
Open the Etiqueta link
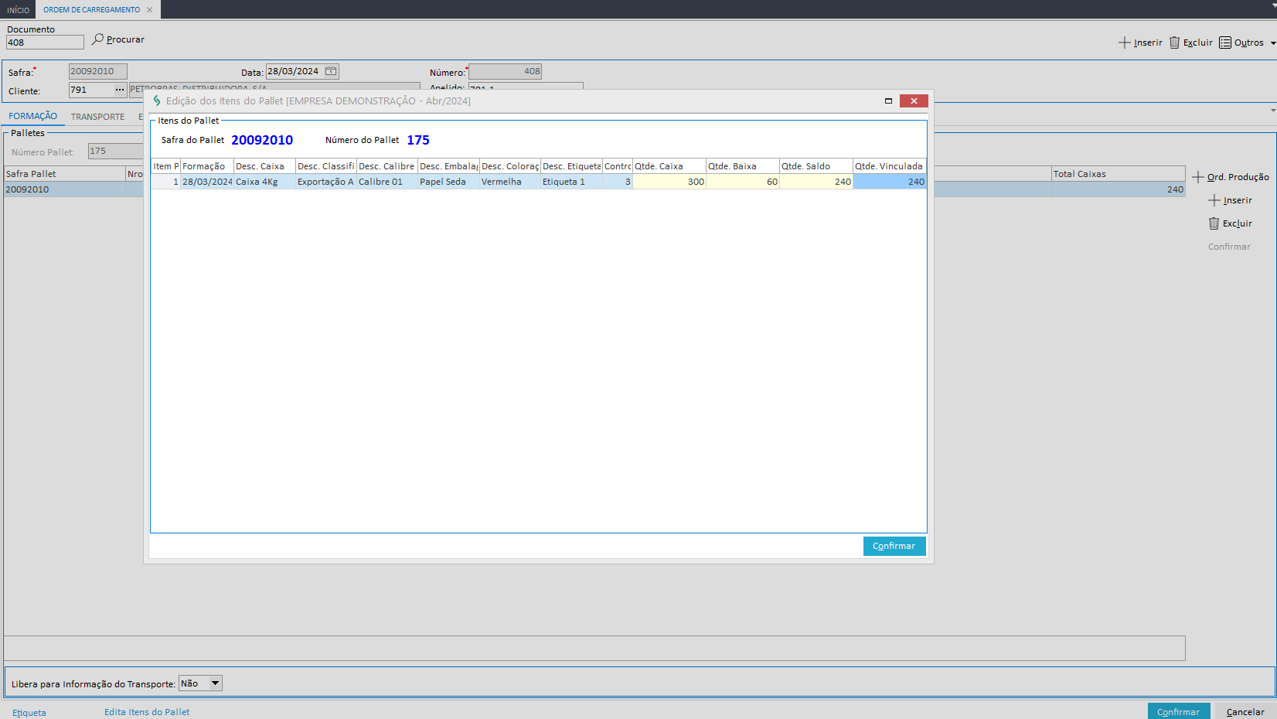tap(29, 713)
